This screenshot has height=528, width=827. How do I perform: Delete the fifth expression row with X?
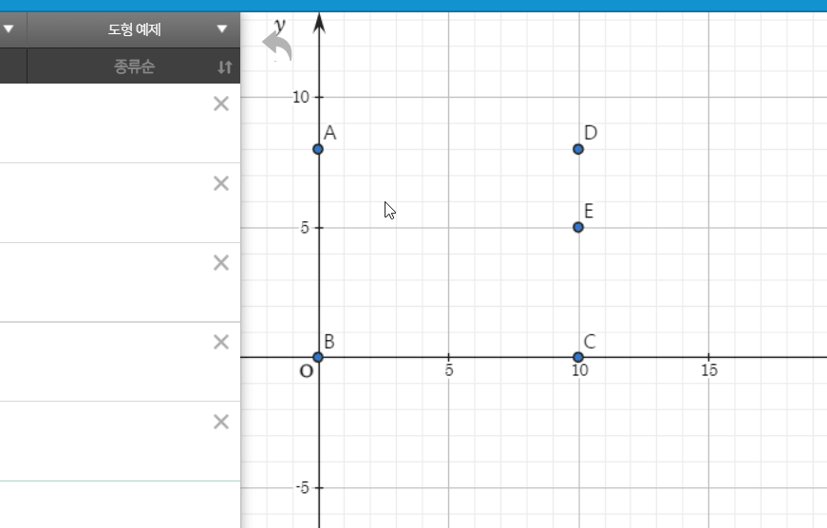coord(221,422)
